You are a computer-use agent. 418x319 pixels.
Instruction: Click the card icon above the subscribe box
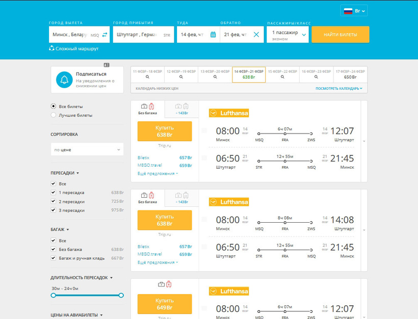click(107, 65)
